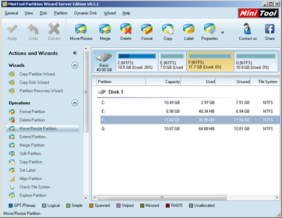This screenshot has width=282, height=218.
Task: Collapse the Operations section
Action: 75,103
